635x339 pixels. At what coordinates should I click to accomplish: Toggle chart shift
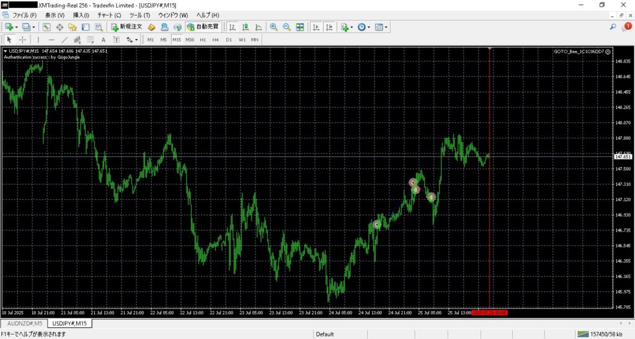pyautogui.click(x=329, y=27)
